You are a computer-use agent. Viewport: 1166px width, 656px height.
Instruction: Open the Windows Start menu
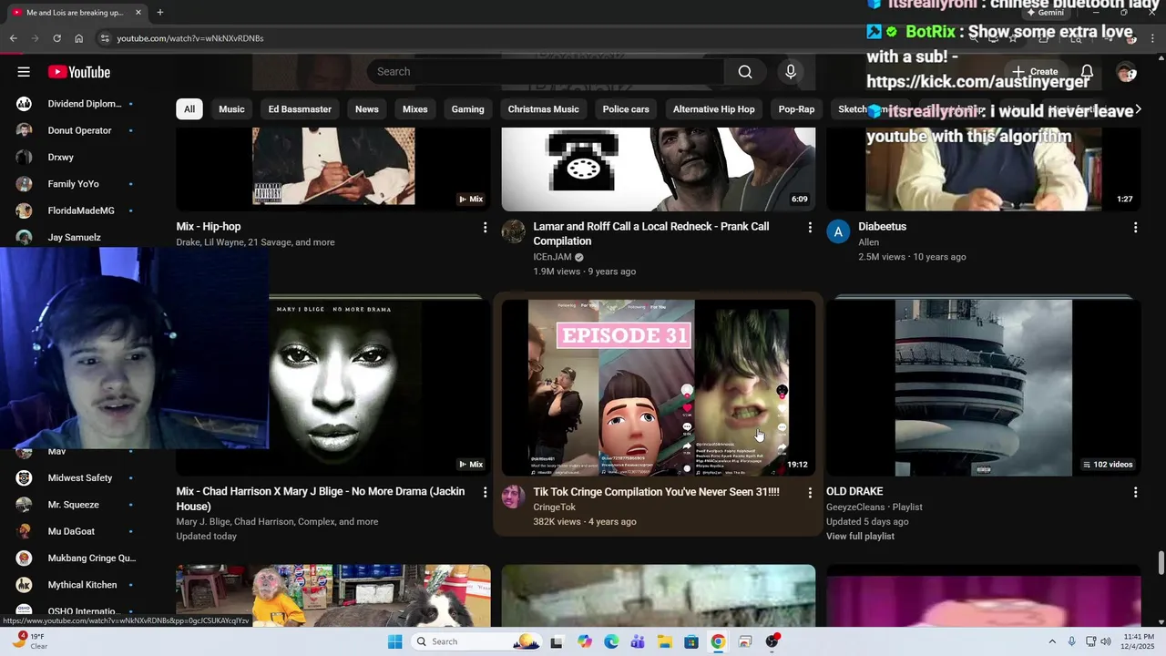(x=394, y=641)
